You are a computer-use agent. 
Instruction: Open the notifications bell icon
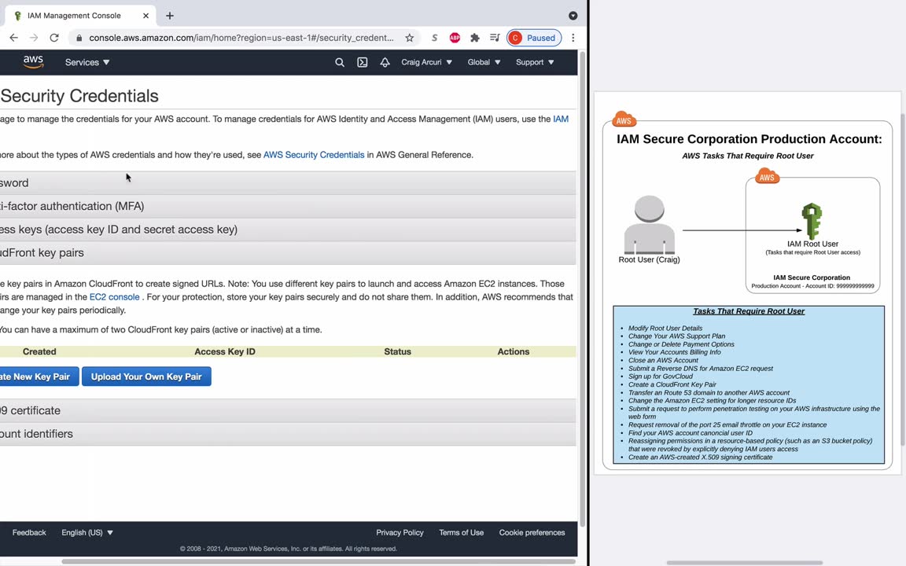385,62
